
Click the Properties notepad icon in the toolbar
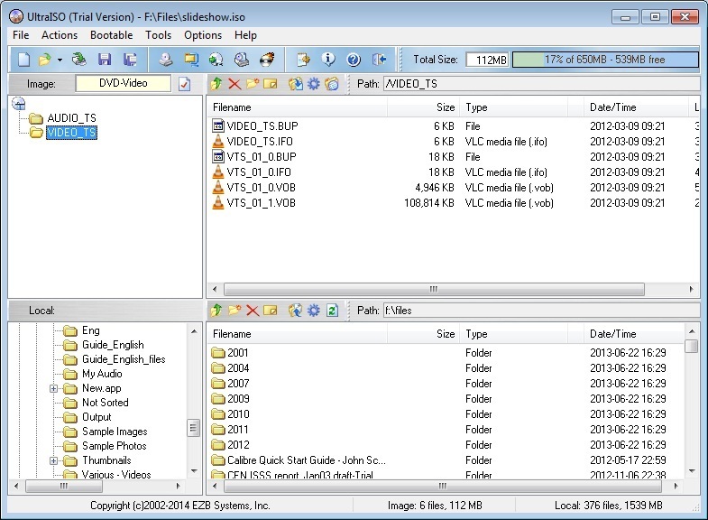coord(303,60)
